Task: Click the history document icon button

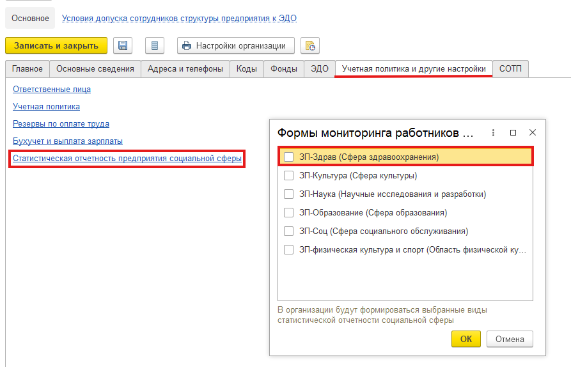Action: pos(310,45)
